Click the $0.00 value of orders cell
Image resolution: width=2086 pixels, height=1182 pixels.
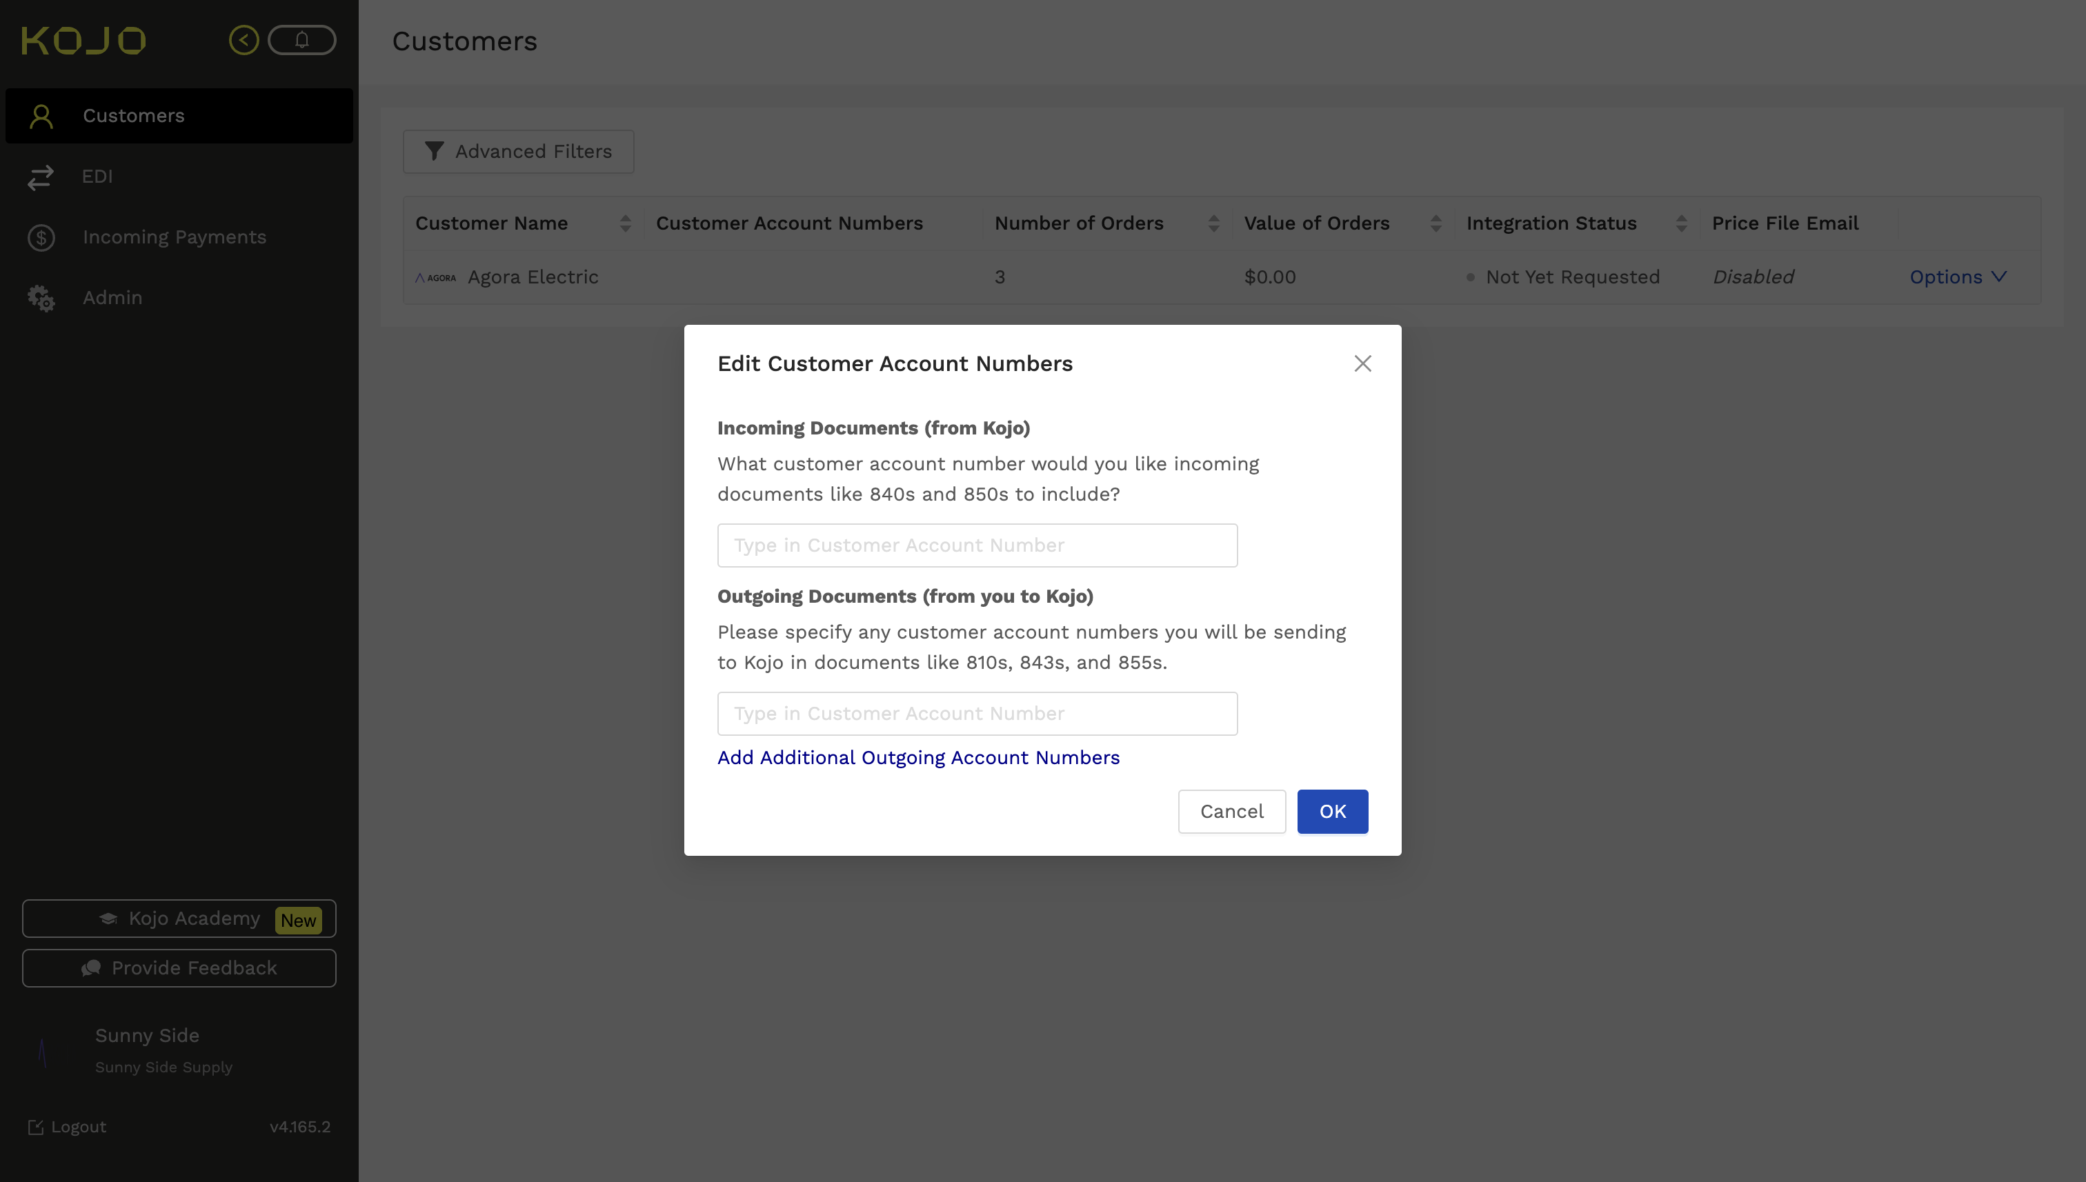click(1270, 277)
